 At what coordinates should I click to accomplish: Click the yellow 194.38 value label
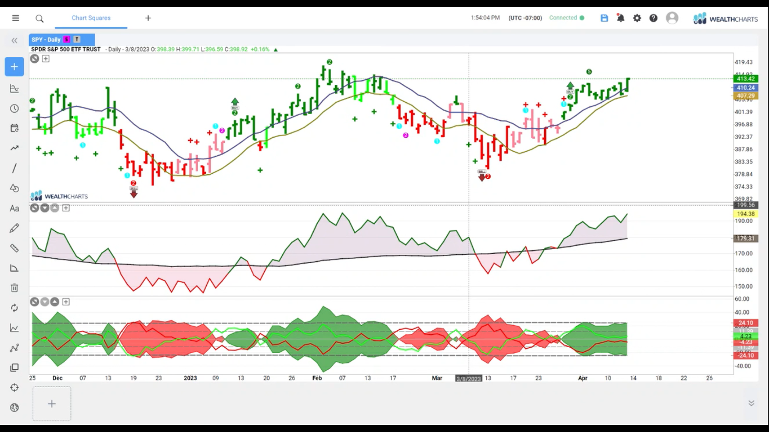(745, 214)
